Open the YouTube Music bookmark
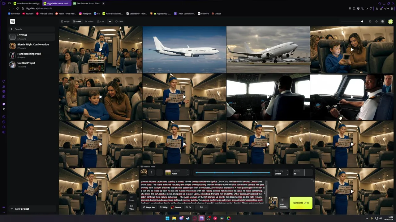Screen dimensions: 396x222 click(x=44, y=14)
